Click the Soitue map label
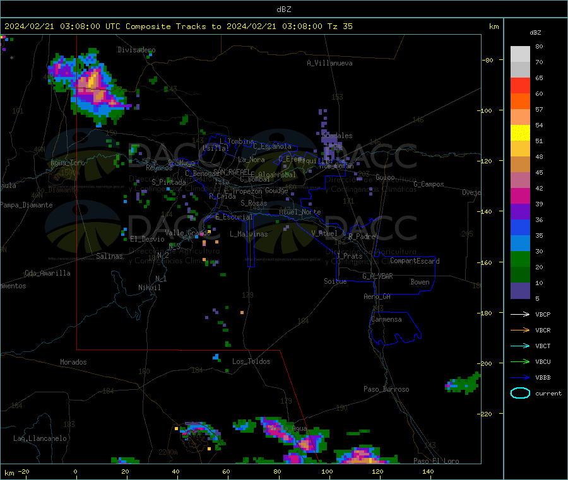 coord(335,281)
